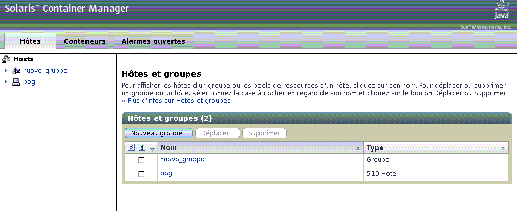Viewport: 517px width, 211px height.
Task: Click the Supprimer button
Action: coord(265,133)
